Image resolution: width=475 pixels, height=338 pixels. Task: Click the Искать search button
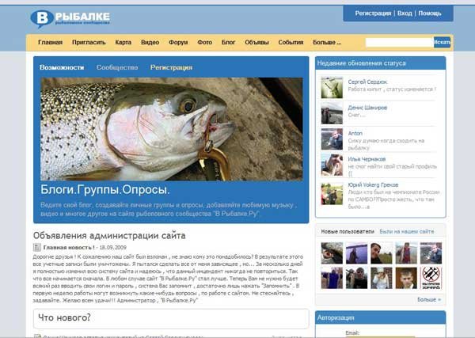tap(442, 43)
